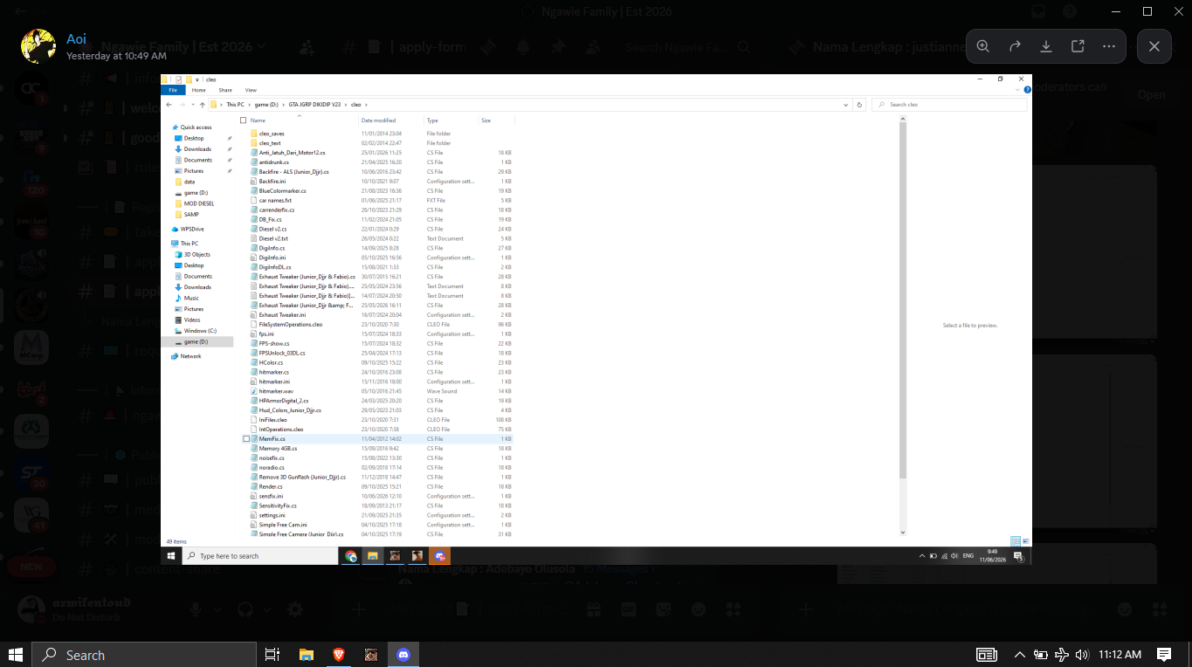Click Chrome icon in the screenshot's taskbar
The width and height of the screenshot is (1192, 667).
pos(351,556)
